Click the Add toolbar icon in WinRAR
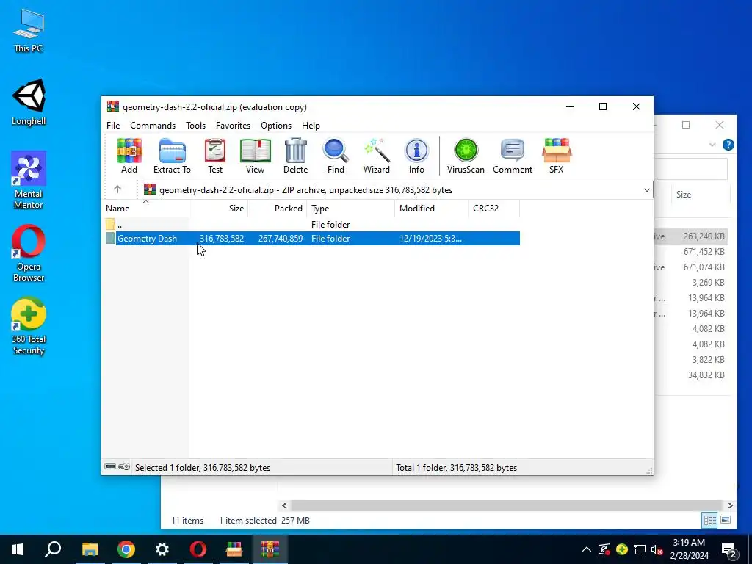Image resolution: width=752 pixels, height=564 pixels. [x=129, y=156]
